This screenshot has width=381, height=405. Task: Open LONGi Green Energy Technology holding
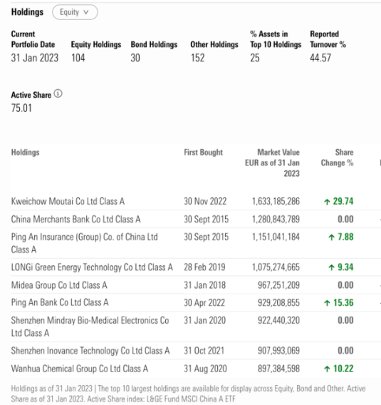[92, 267]
